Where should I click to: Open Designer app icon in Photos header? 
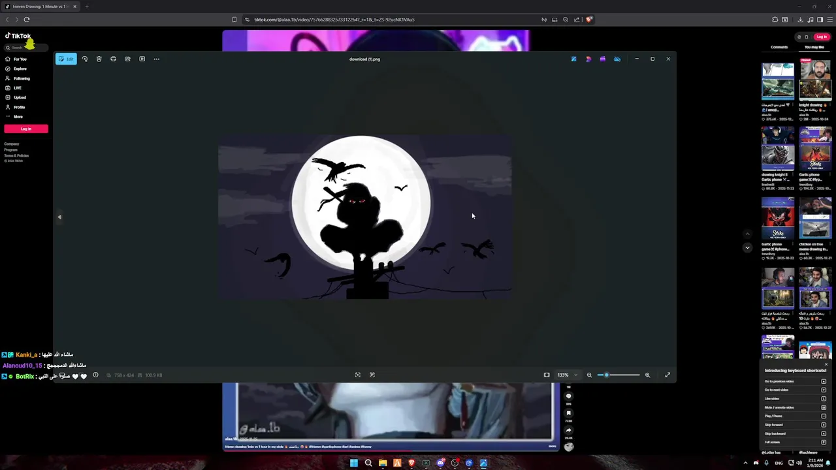(x=588, y=59)
